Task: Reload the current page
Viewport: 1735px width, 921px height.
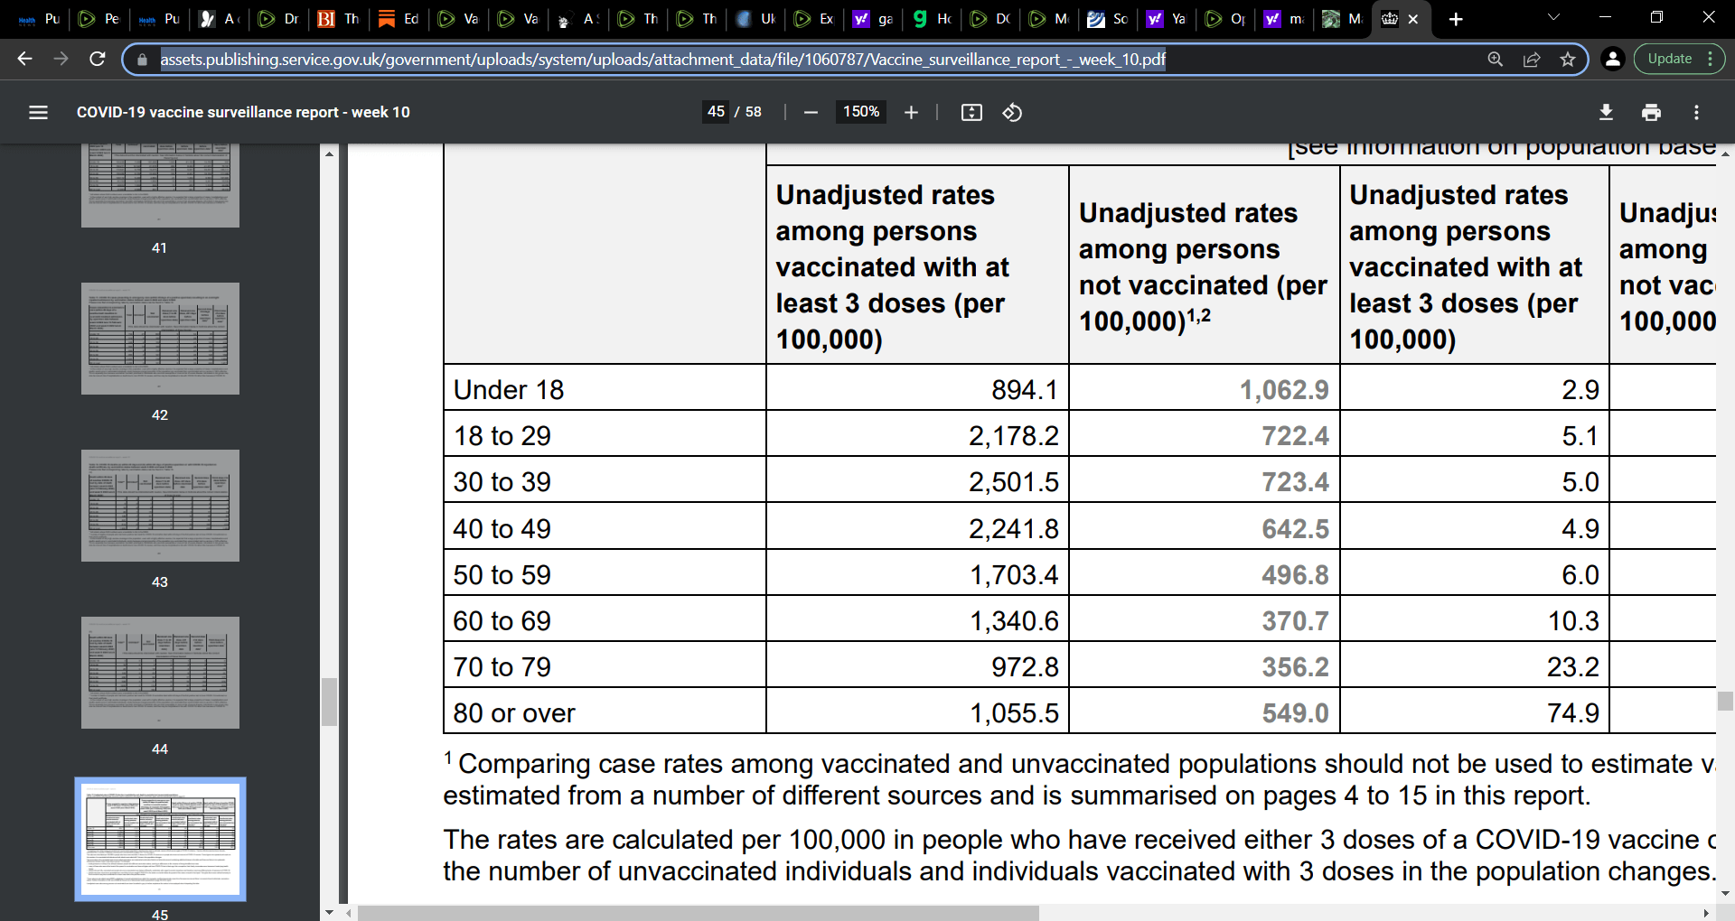Action: pos(98,59)
